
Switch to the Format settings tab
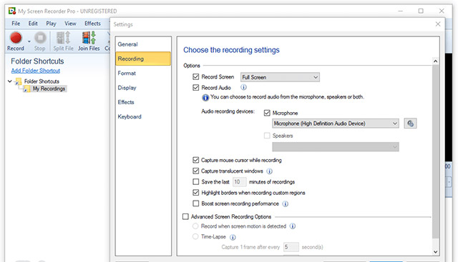[x=143, y=73]
